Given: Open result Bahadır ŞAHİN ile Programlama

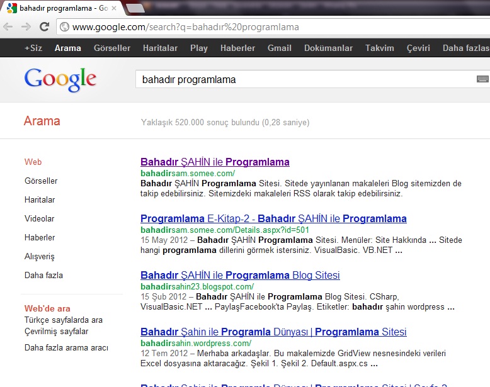Looking at the screenshot, I should click(215, 162).
